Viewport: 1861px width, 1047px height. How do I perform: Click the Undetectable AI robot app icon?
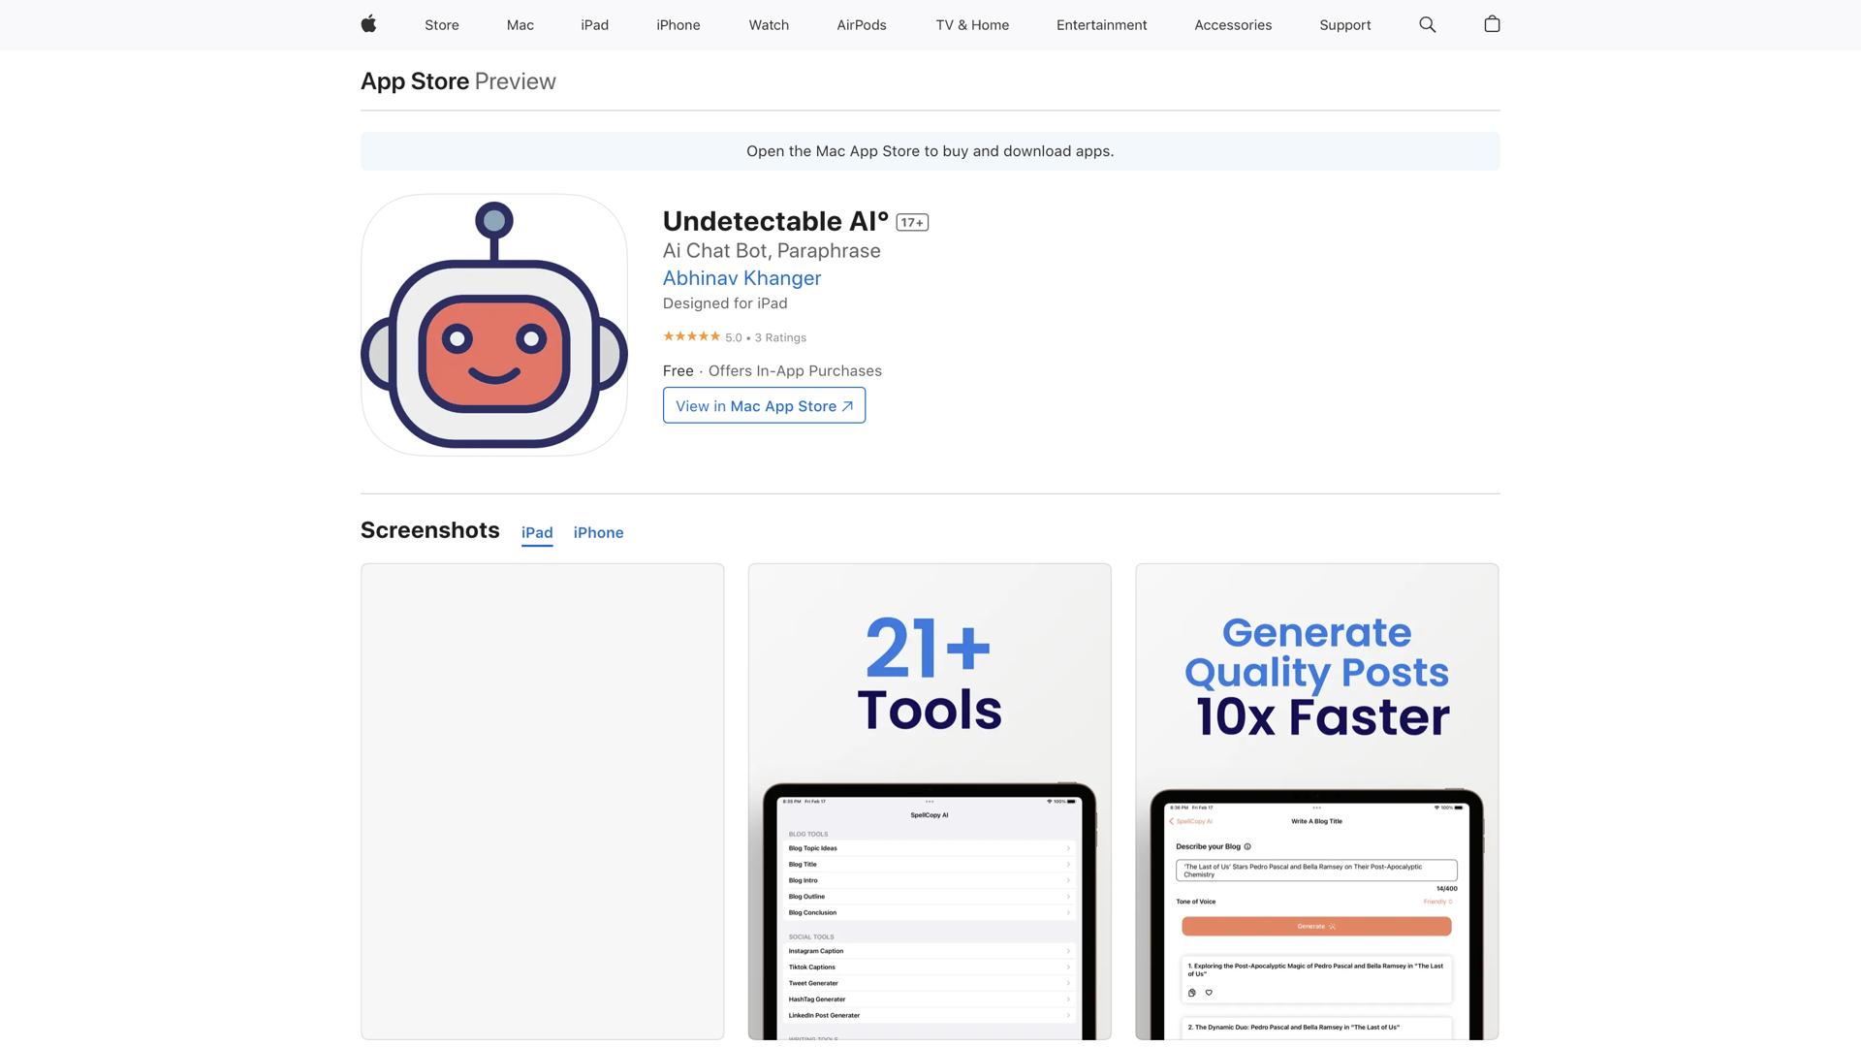pos(494,325)
